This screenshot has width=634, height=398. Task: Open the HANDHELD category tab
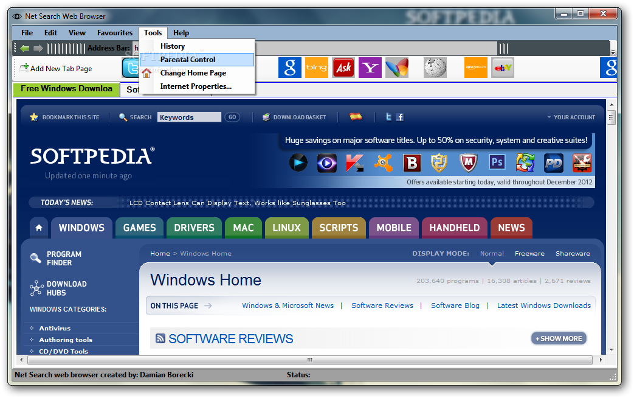pos(455,228)
